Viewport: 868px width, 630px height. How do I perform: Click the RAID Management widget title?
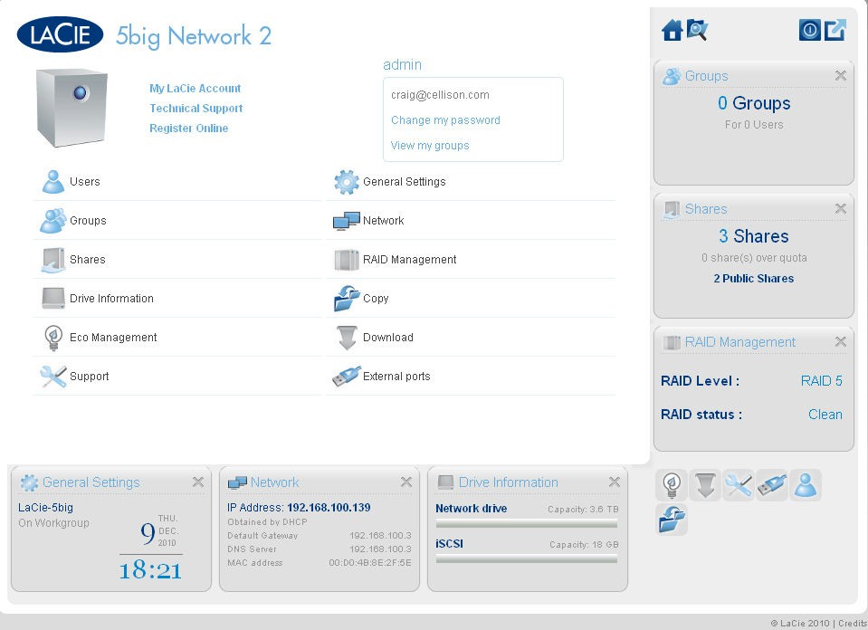(740, 342)
